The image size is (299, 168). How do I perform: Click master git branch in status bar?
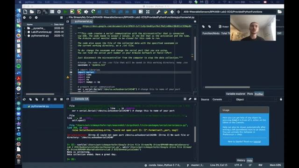pos(195,165)
